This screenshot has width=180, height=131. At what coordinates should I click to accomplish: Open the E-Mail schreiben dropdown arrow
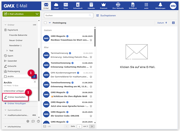37,14
